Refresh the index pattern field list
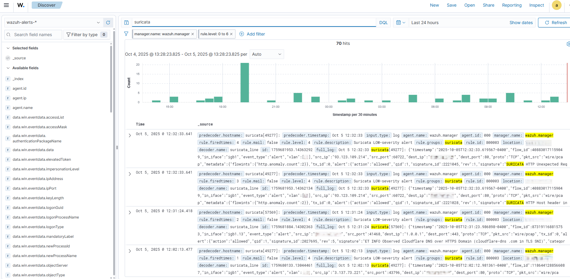This screenshot has height=279, width=570. coord(108,23)
